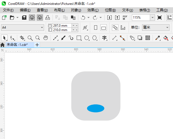Select the Connector tool
Screen dimensions: 173x139
pyautogui.click(x=122, y=38)
